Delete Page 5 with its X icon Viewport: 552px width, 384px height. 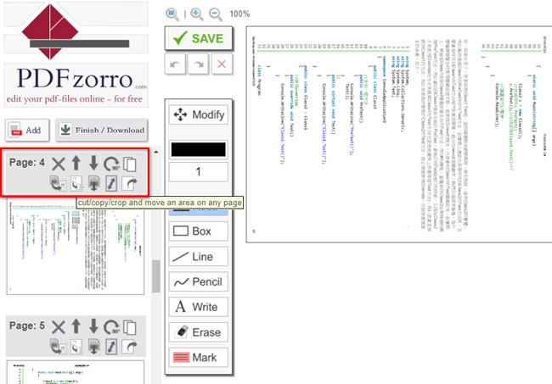click(x=59, y=327)
